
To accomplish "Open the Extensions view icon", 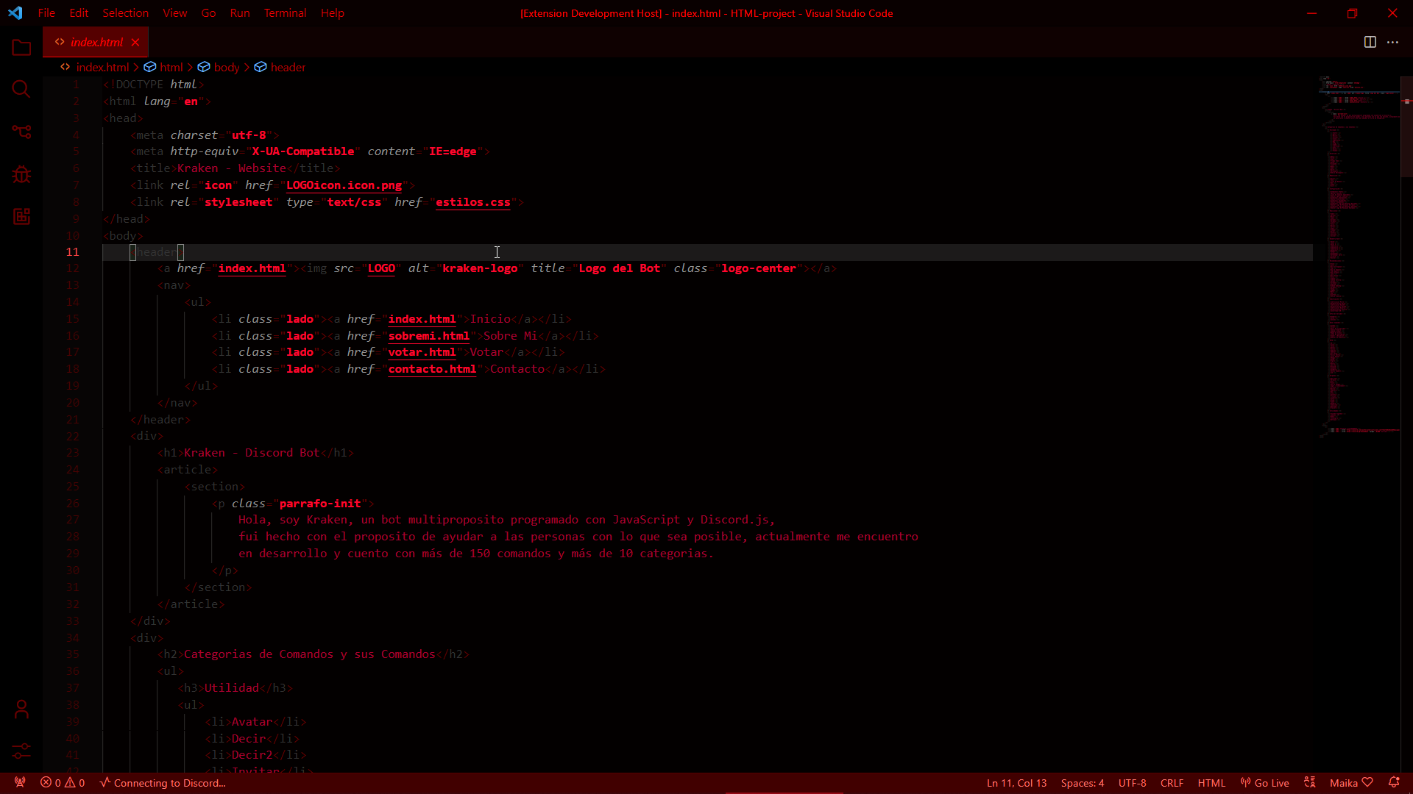I will 21,216.
